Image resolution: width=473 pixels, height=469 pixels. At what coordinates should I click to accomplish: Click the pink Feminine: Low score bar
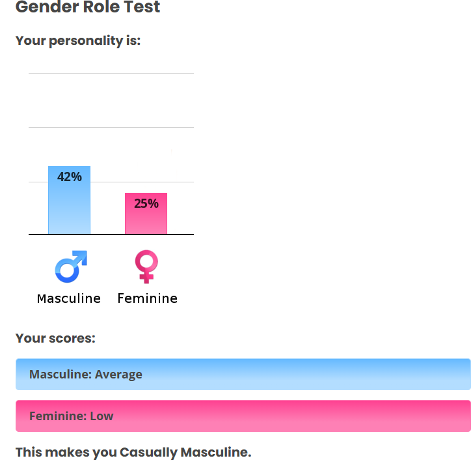tap(243, 416)
